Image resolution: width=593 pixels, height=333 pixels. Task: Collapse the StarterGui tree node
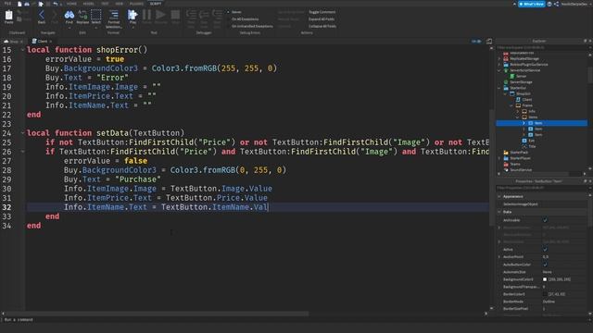[x=499, y=88]
